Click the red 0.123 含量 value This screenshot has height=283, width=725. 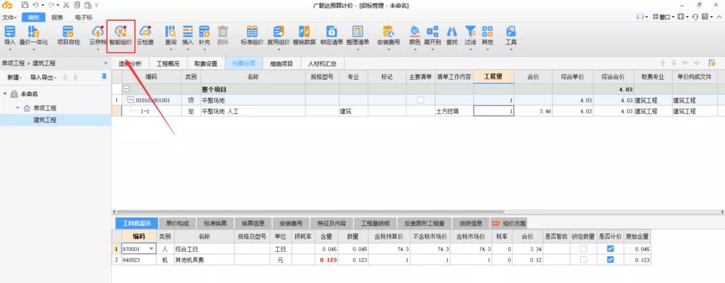pos(328,260)
